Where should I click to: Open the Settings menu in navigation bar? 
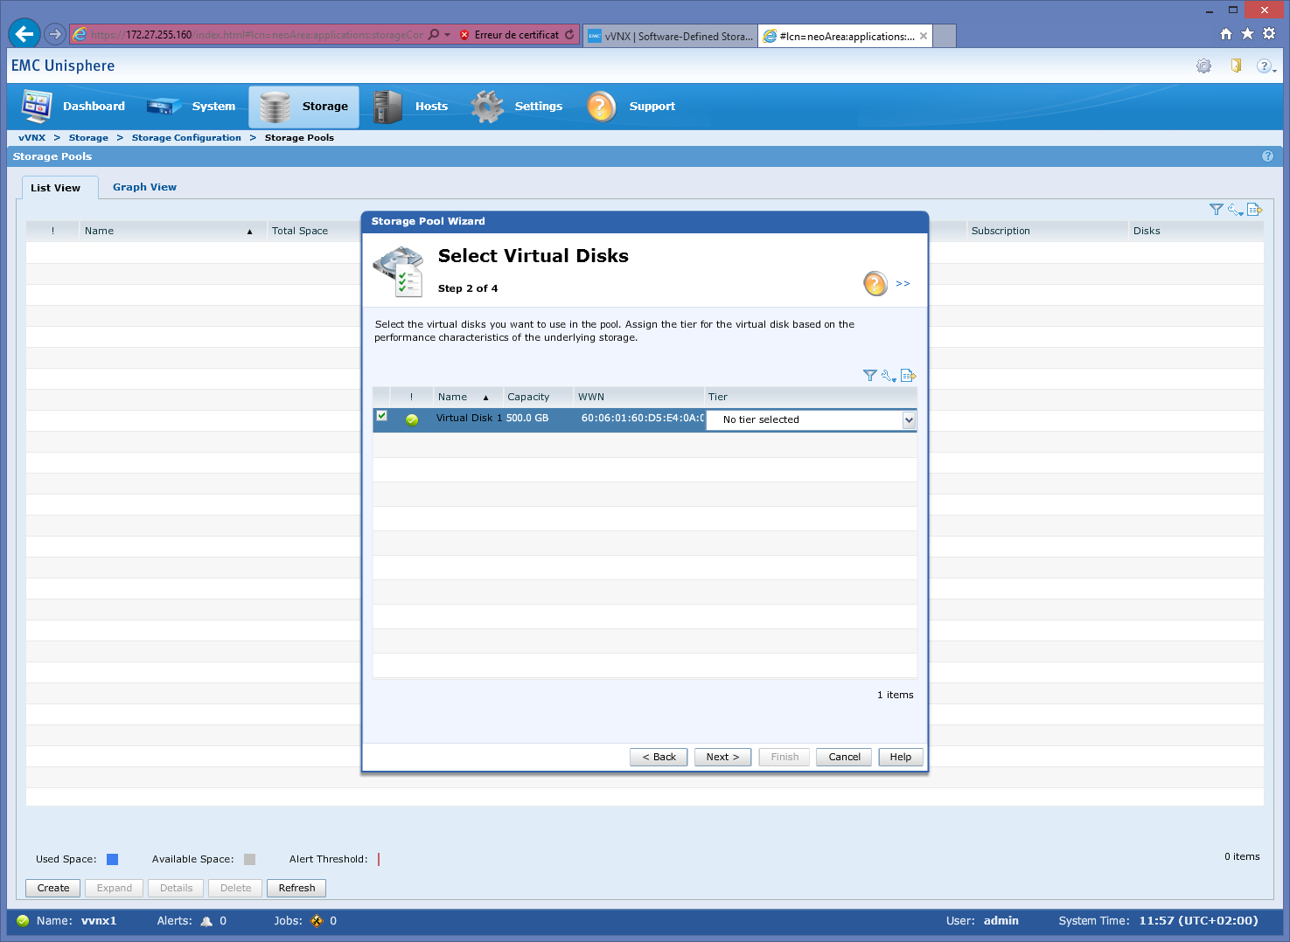click(518, 107)
